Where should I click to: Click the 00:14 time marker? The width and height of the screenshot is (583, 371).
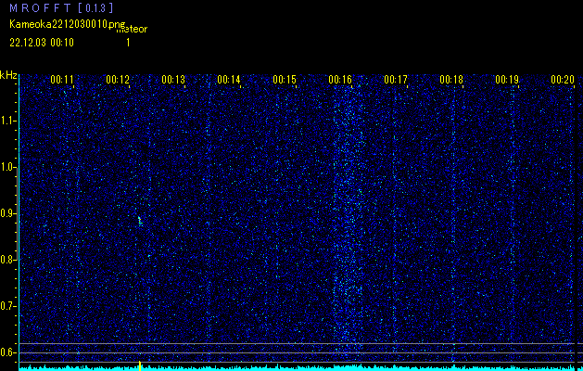click(x=229, y=80)
